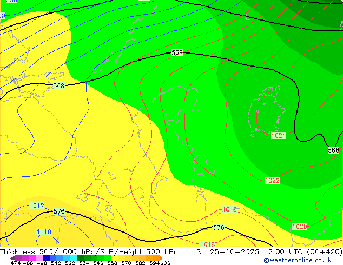
Task: Click the legend value 570
Action: pos(126,263)
